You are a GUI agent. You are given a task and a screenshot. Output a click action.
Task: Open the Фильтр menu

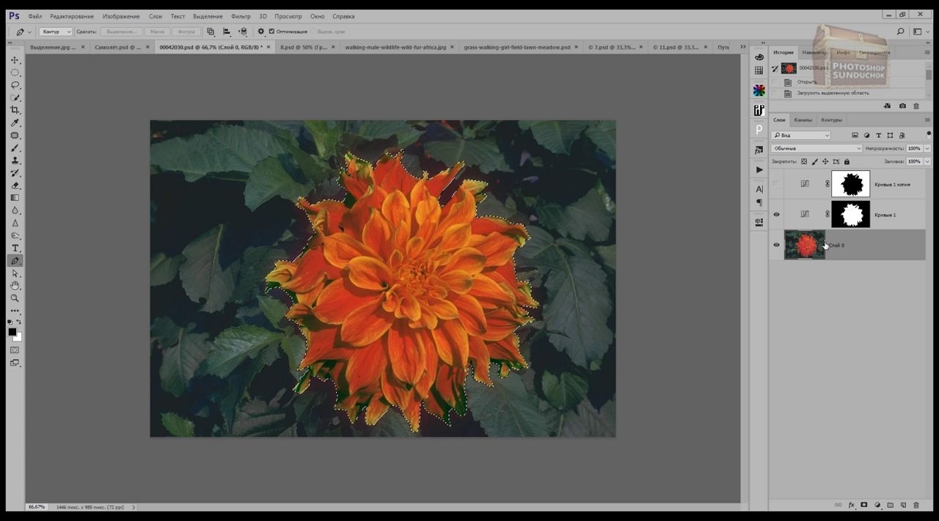241,16
